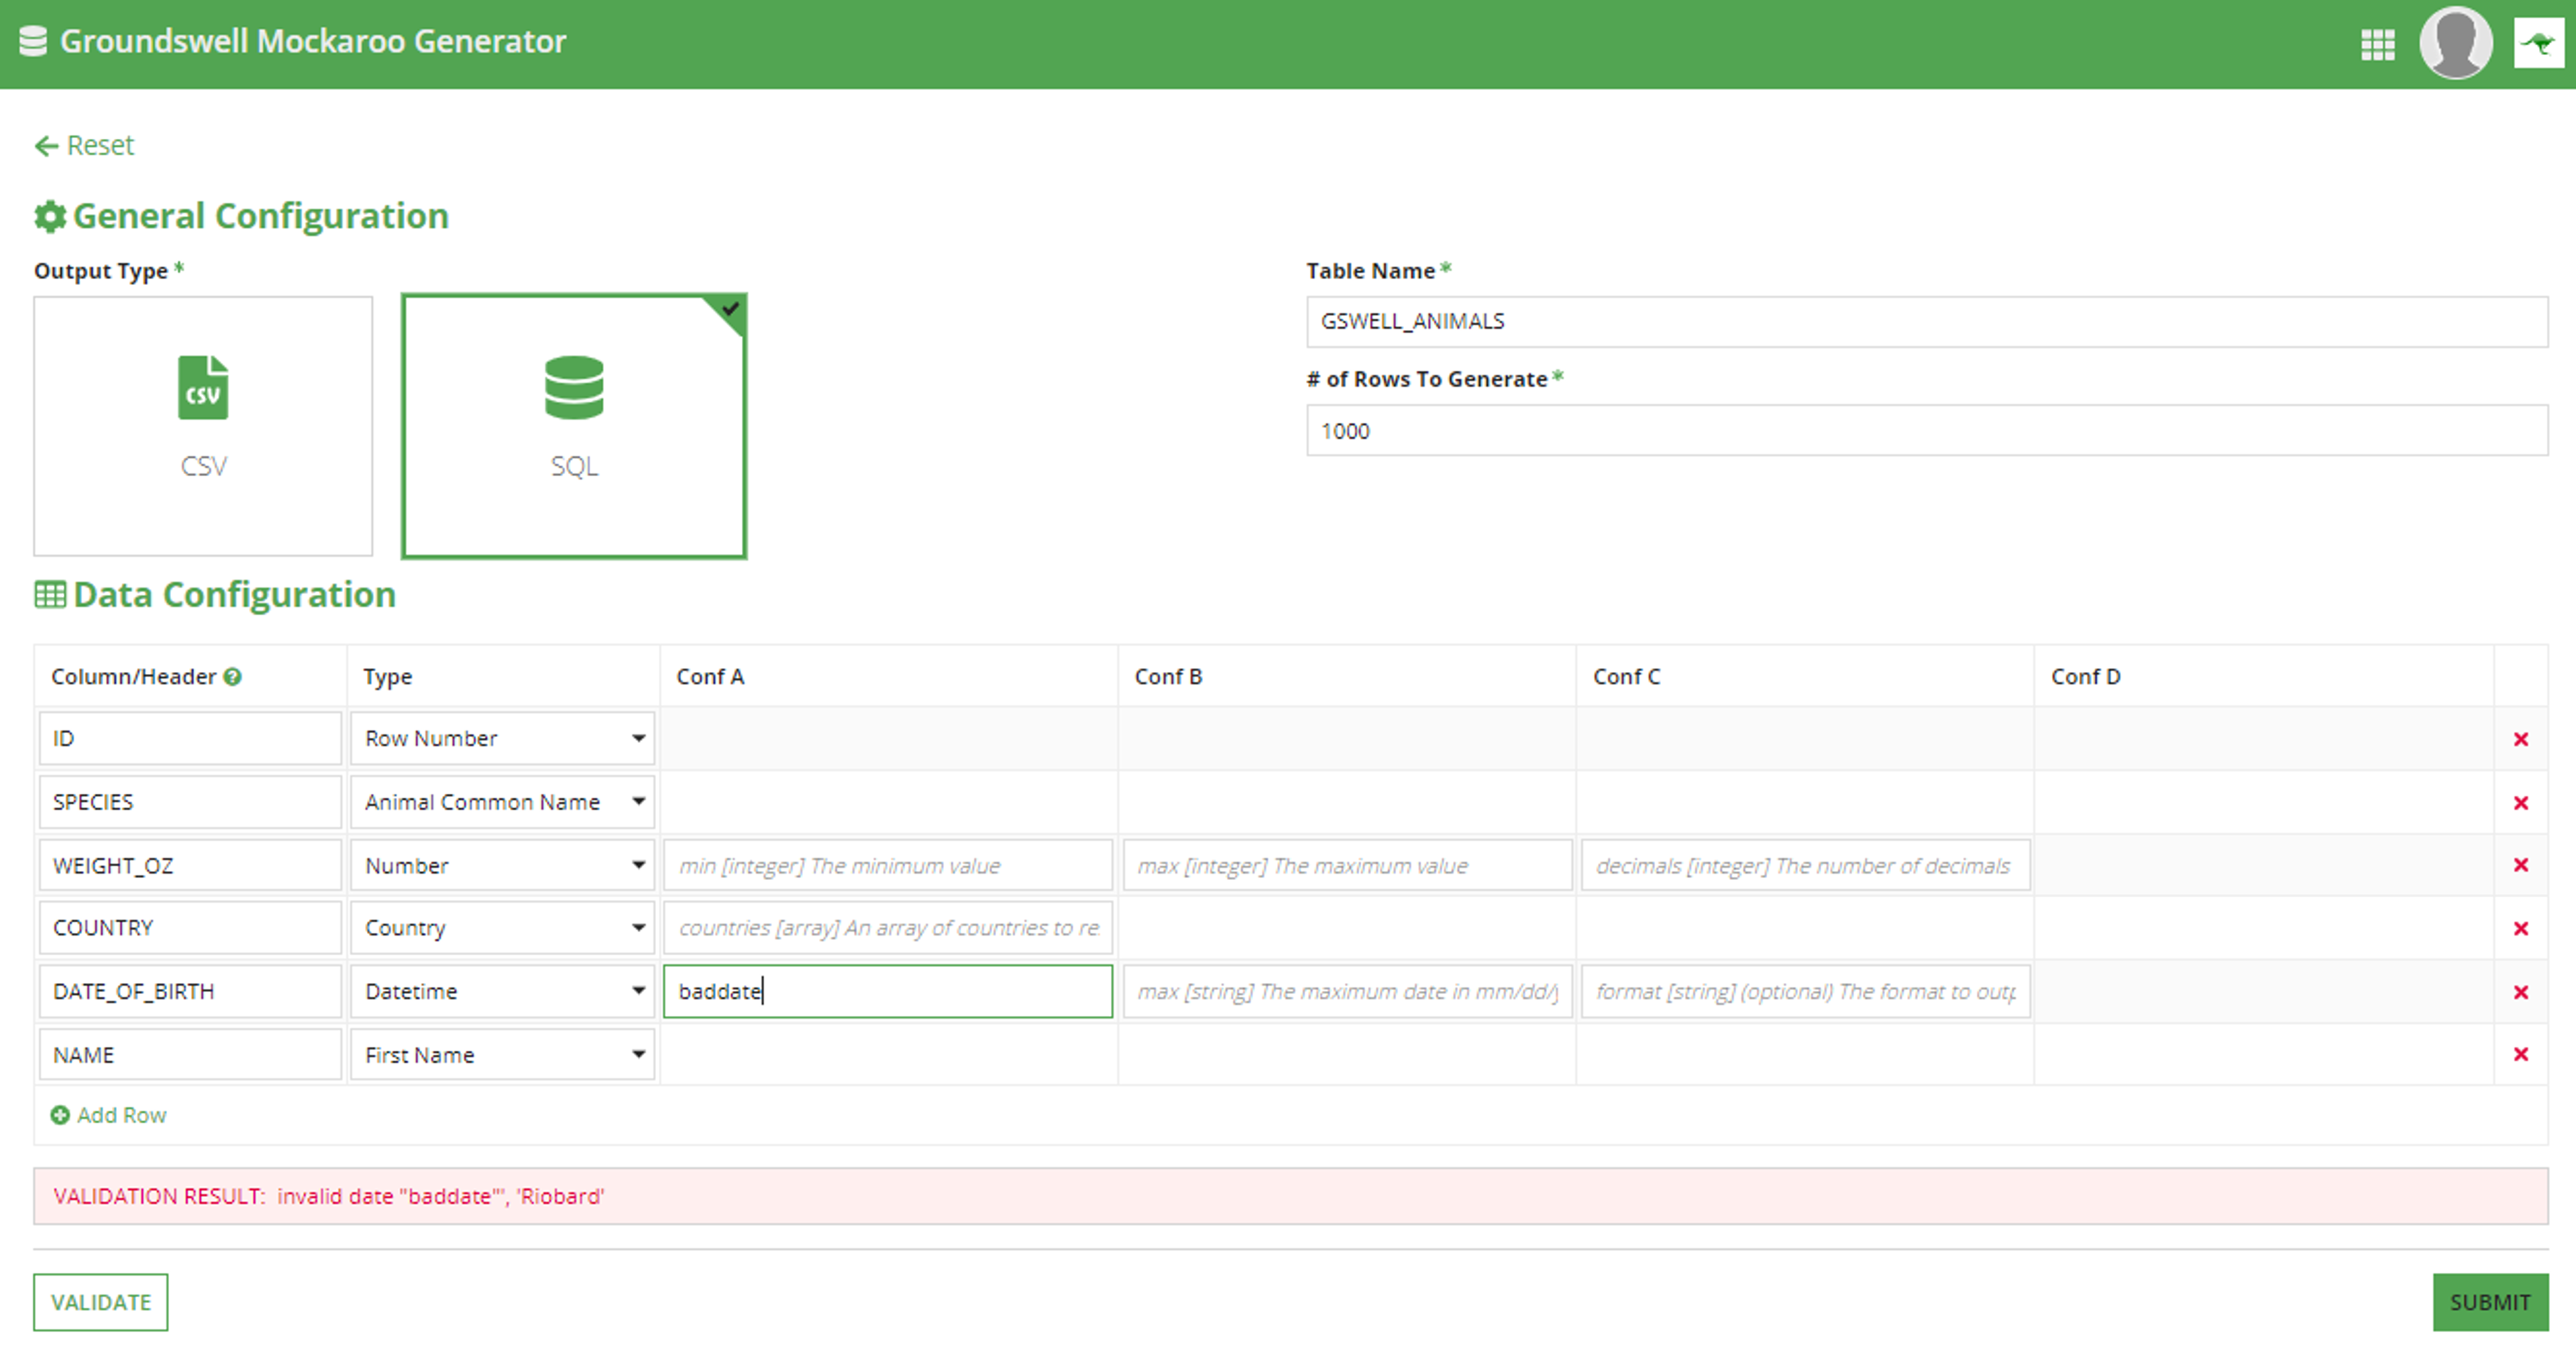Click the General Configuration heading

point(241,216)
